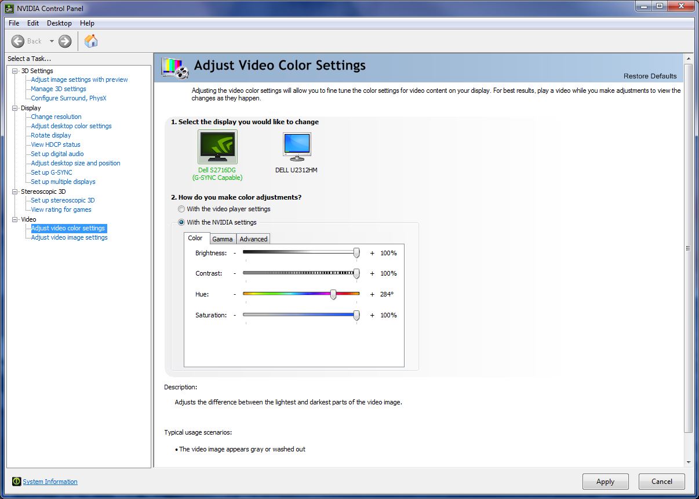Viewport: 699px width, 499px height.
Task: Open the Back history dropdown arrow
Action: coord(52,41)
